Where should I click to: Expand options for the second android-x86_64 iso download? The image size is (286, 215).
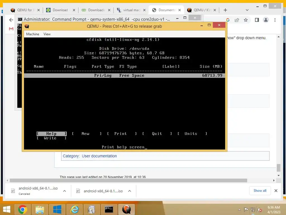[x=130, y=191]
